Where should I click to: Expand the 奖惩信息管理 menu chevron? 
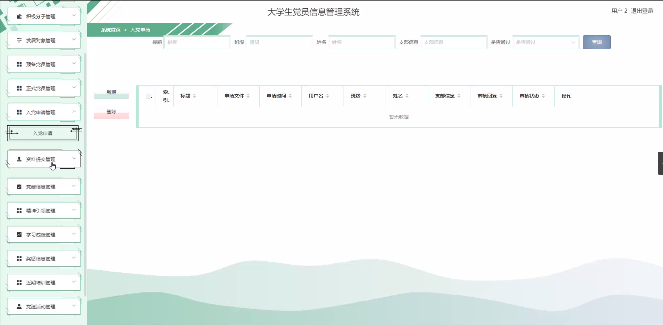pos(74,258)
